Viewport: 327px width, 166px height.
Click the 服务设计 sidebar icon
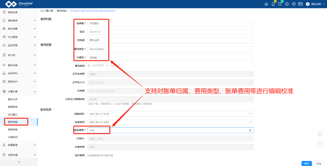[x=4, y=81]
